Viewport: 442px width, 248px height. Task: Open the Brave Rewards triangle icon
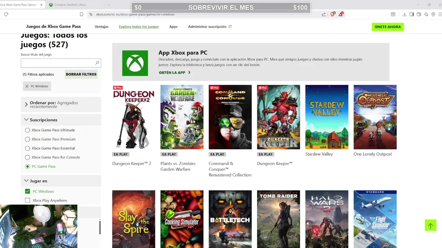click(341, 14)
